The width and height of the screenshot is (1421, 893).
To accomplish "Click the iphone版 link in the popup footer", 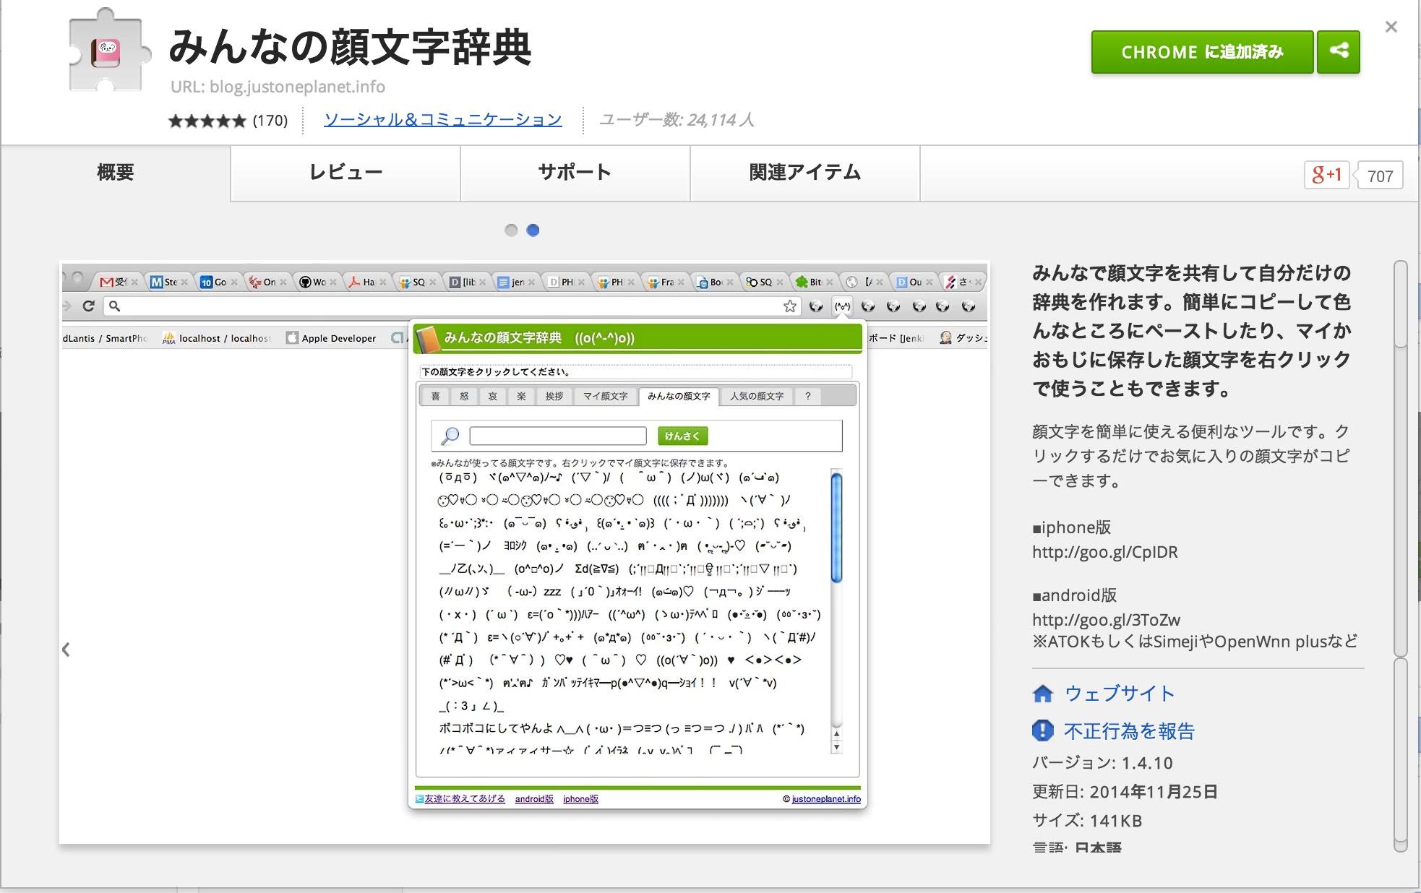I will 581,799.
